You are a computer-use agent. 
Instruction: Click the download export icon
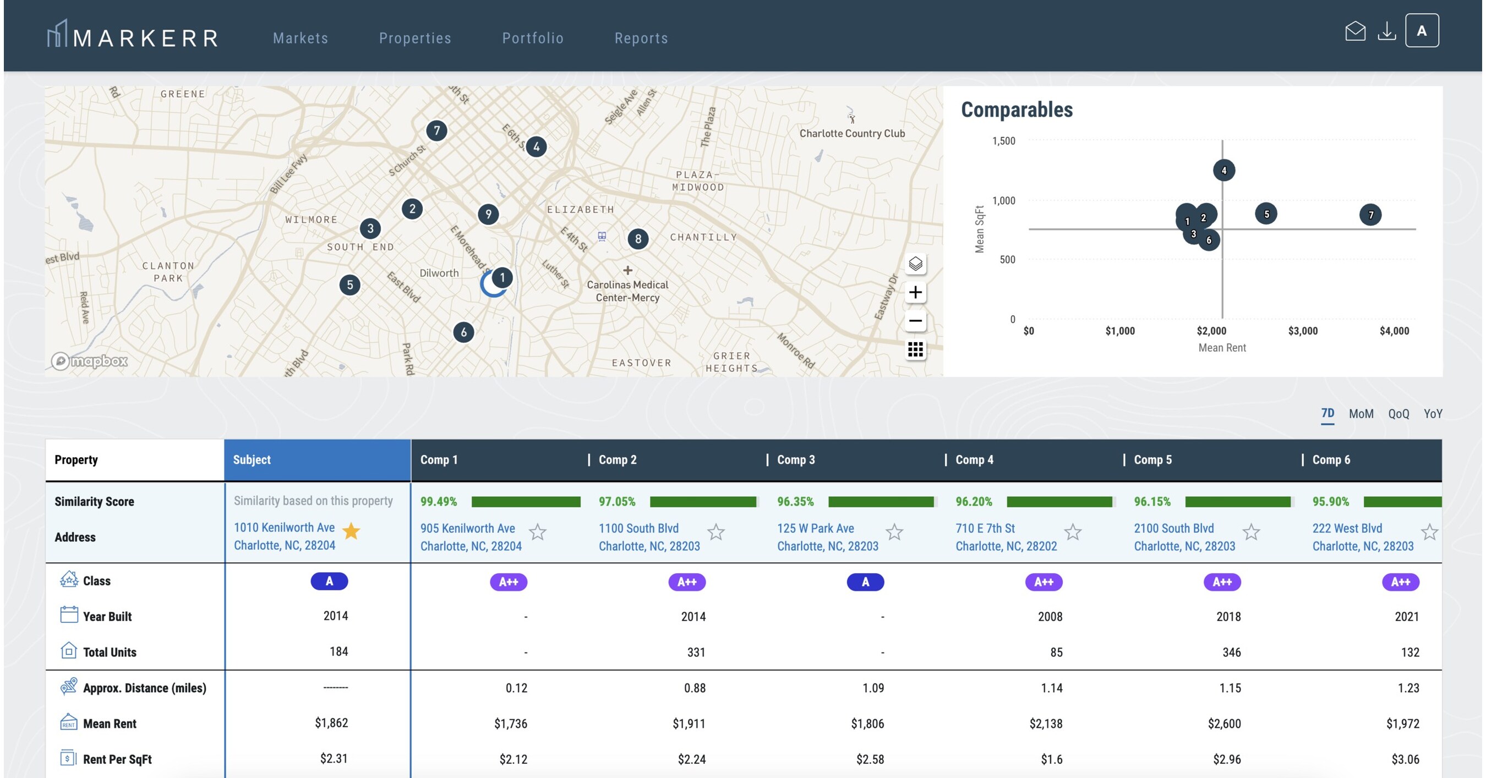tap(1388, 32)
